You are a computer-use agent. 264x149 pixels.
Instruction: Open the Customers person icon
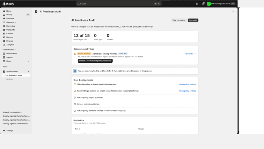pos(4,22)
